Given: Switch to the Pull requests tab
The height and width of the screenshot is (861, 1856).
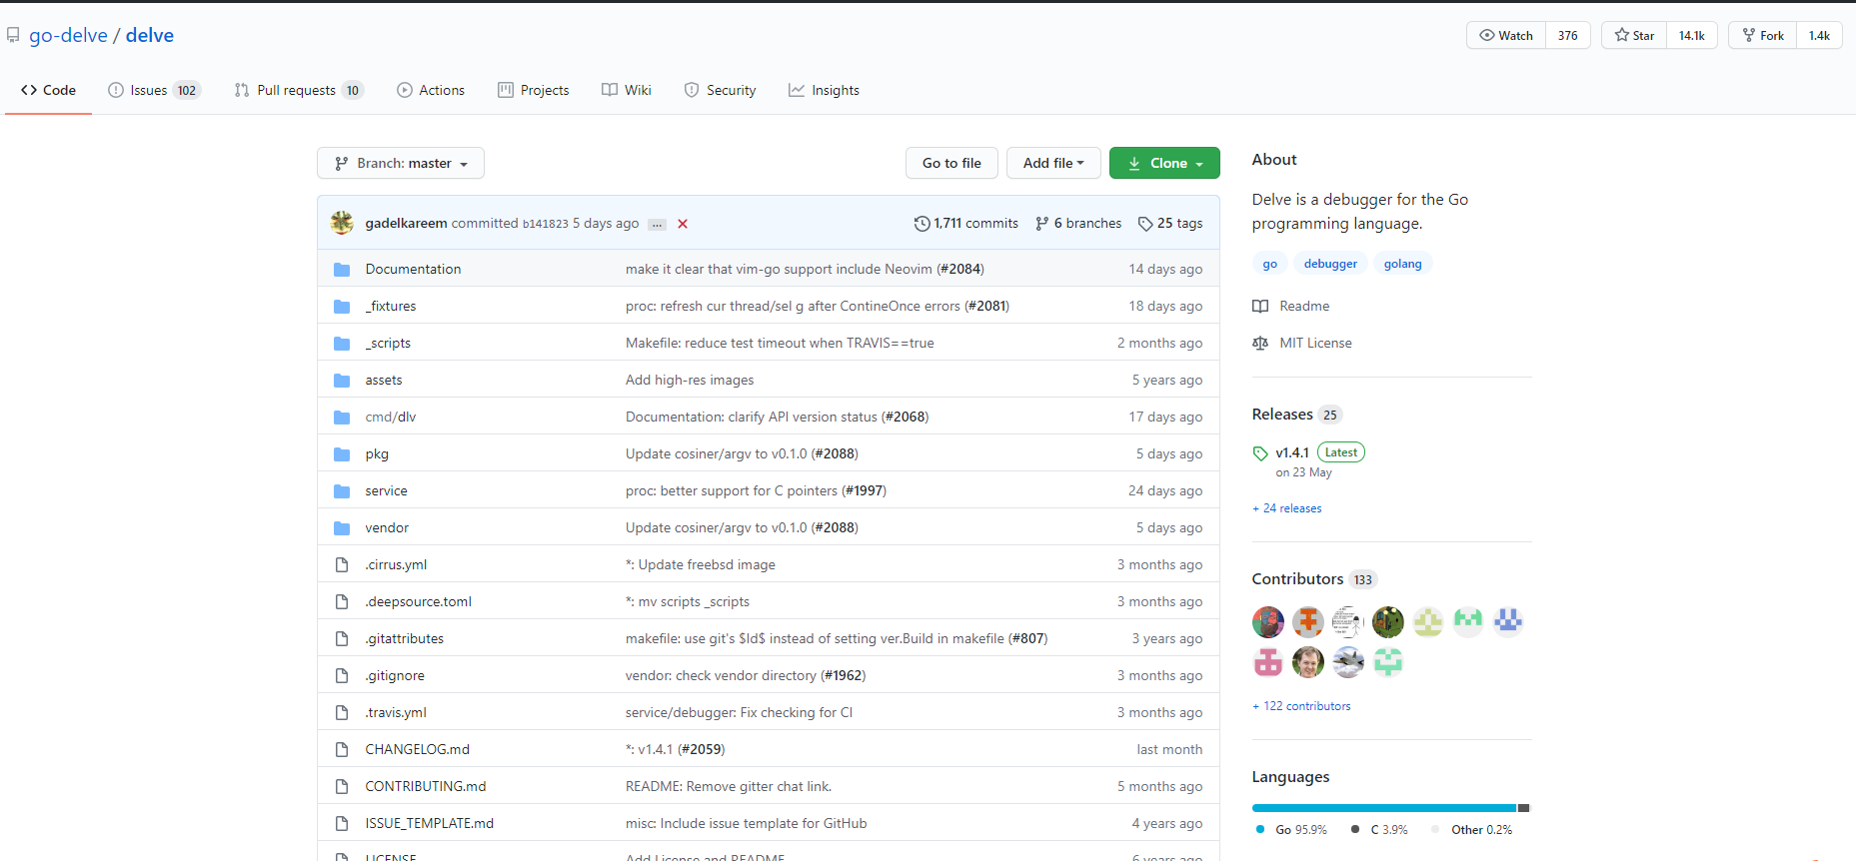Looking at the screenshot, I should pyautogui.click(x=299, y=90).
